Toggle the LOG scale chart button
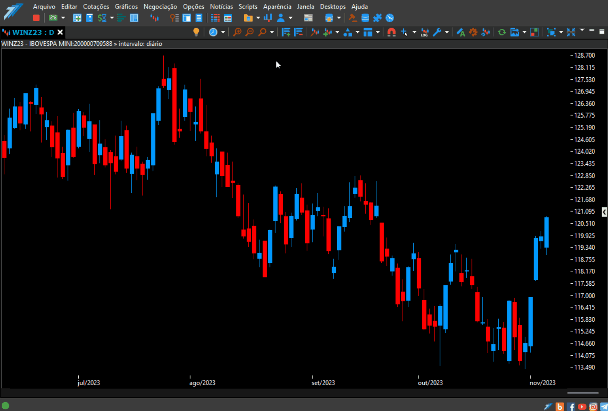Image resolution: width=608 pixels, height=411 pixels. tap(424, 32)
